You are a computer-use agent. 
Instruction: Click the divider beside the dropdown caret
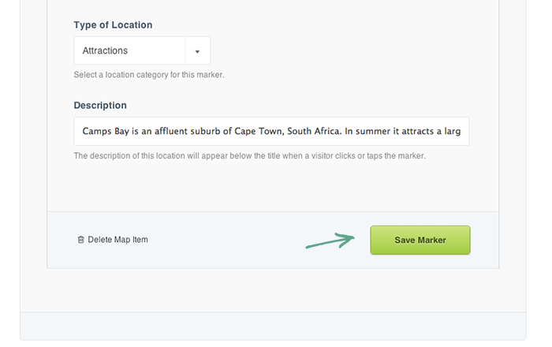(185, 51)
